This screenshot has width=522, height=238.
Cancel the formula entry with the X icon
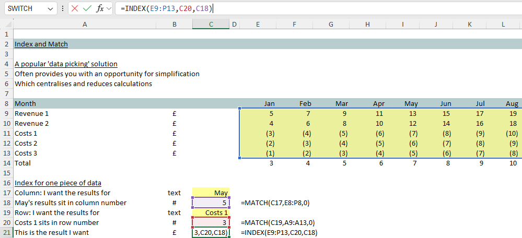[x=75, y=9]
